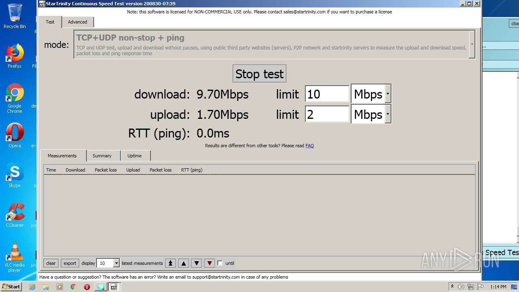Click the download speed value 9.70Mbps
Viewport: 519px width, 292px height.
click(223, 94)
